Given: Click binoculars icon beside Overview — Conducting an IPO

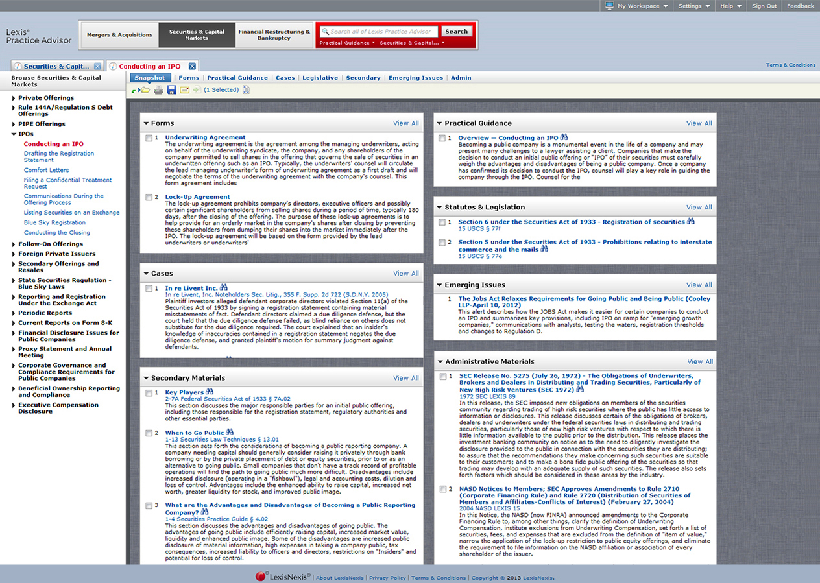Looking at the screenshot, I should coord(564,137).
